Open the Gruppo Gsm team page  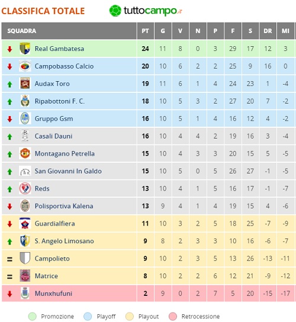point(54,119)
